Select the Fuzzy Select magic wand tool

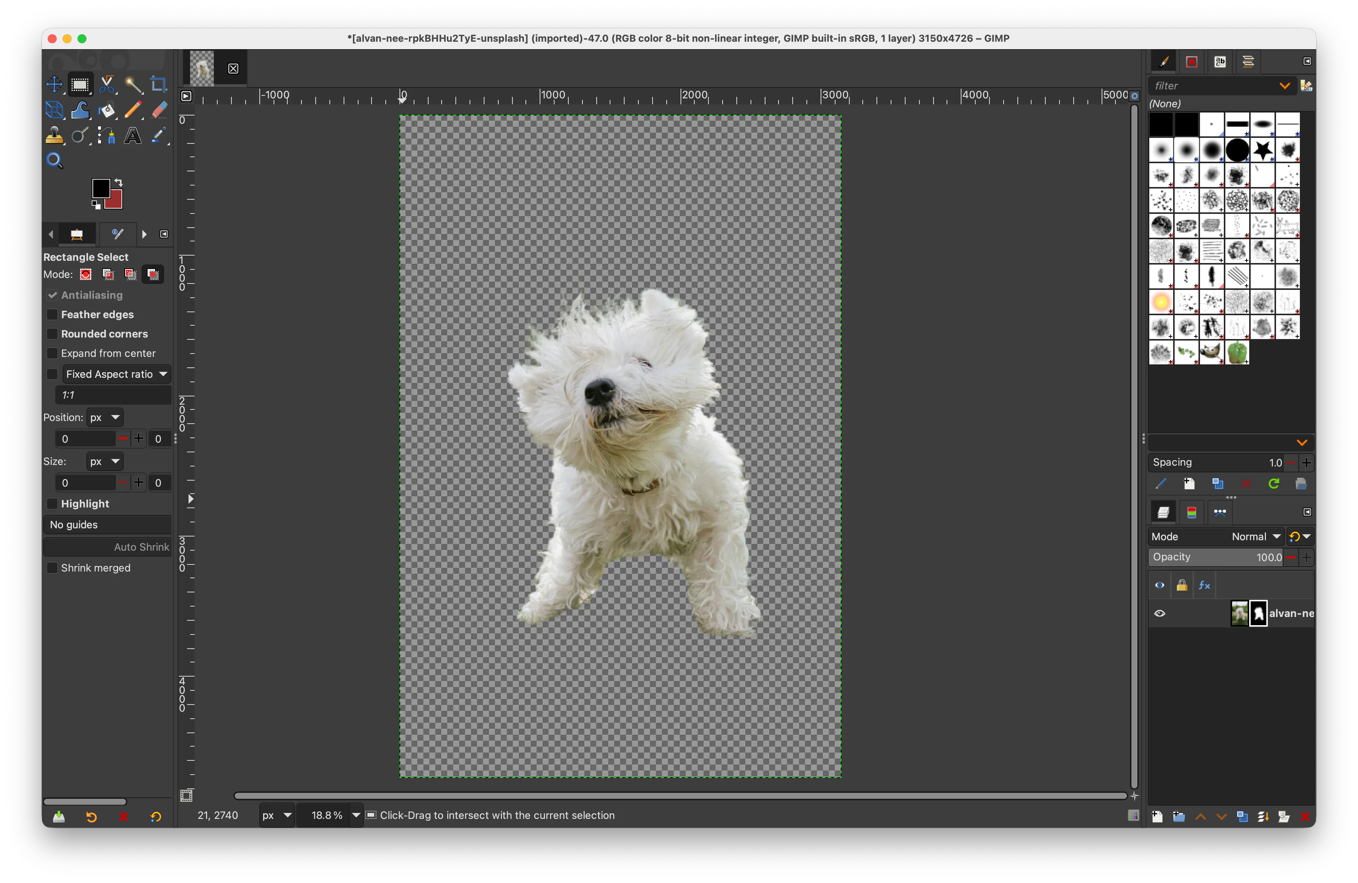pyautogui.click(x=133, y=85)
